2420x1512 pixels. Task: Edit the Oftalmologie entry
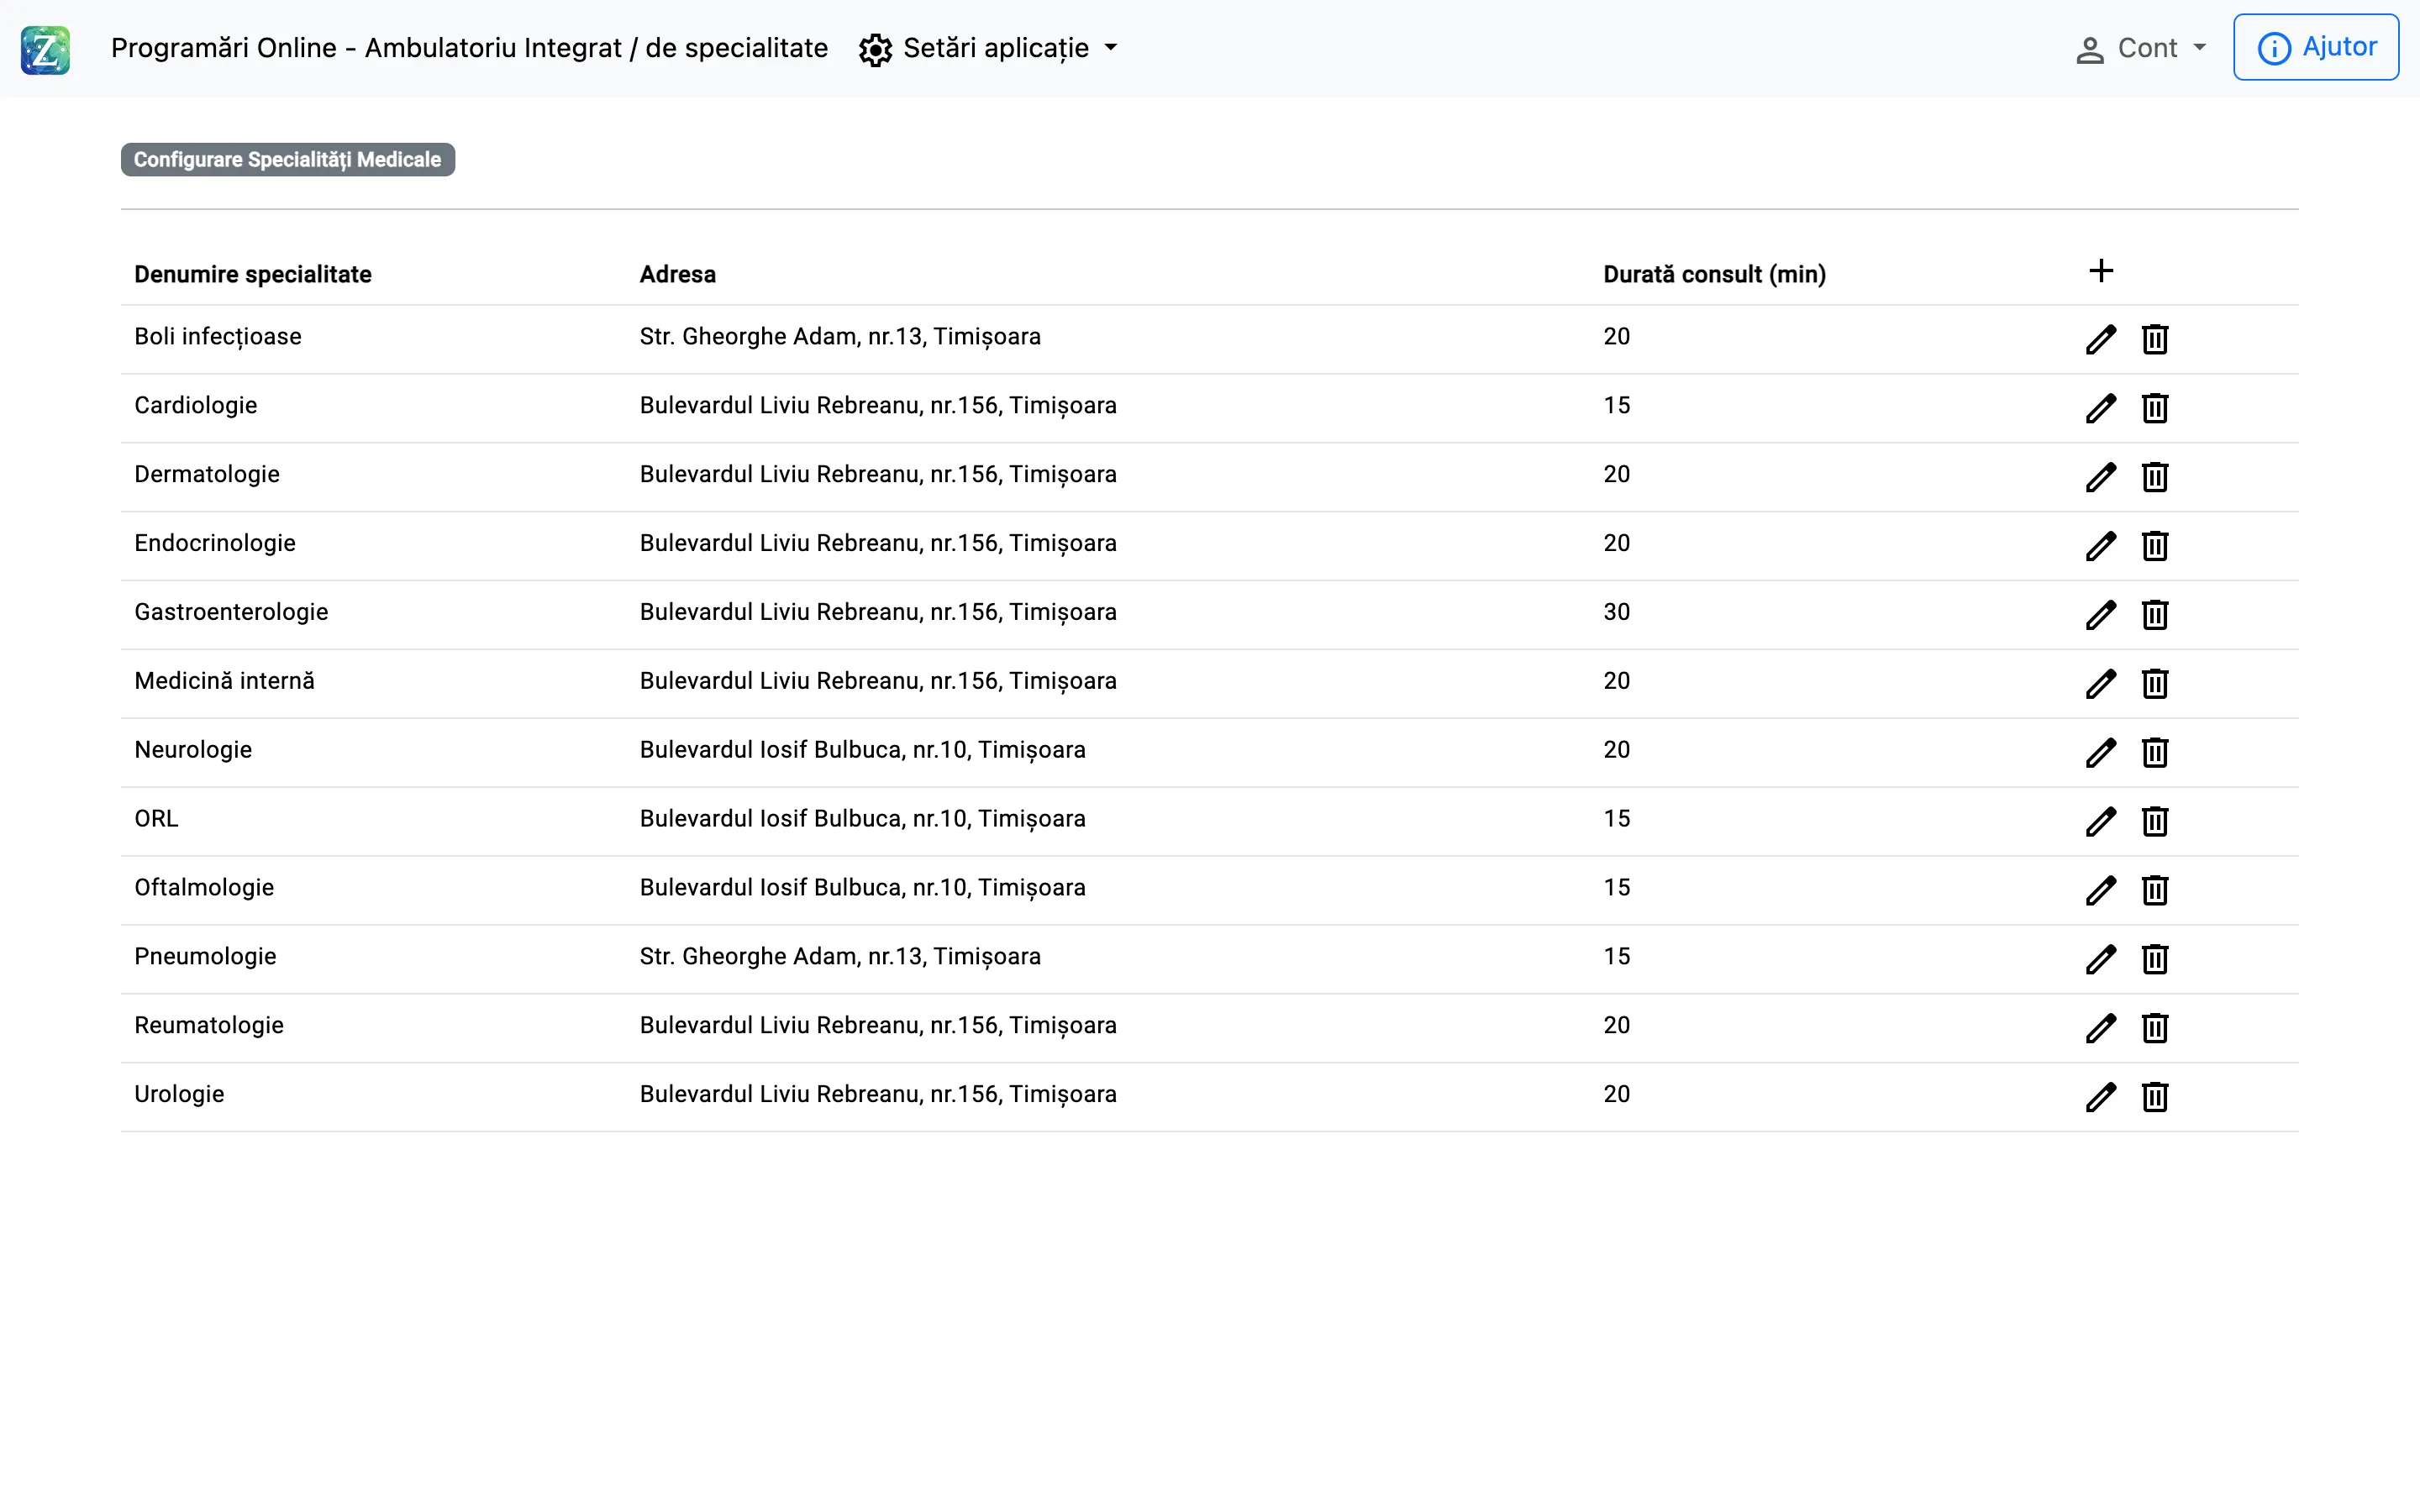2101,890
